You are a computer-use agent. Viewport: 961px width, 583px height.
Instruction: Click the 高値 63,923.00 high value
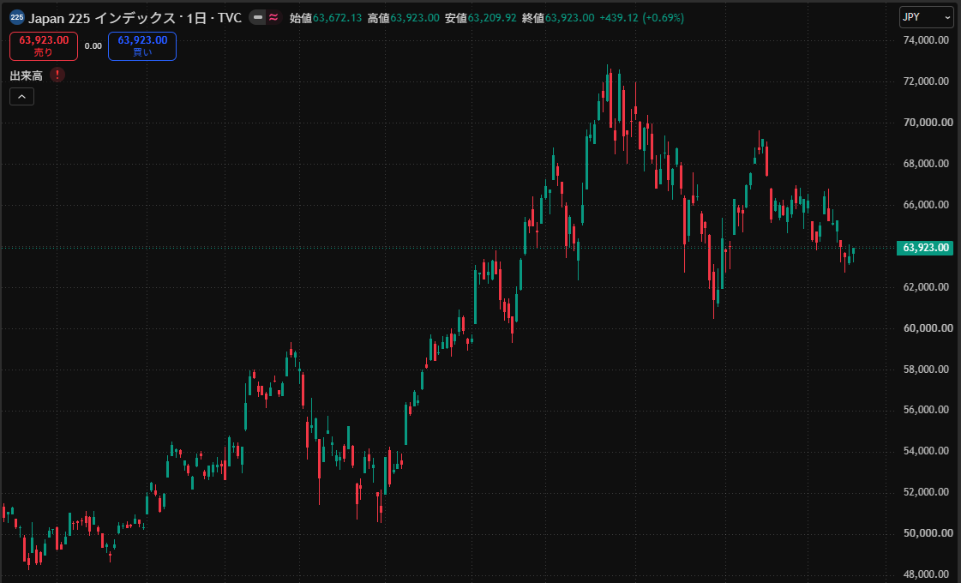403,18
